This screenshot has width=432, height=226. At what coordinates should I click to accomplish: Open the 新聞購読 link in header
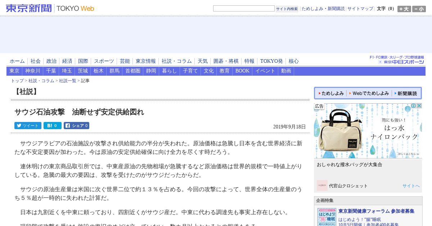(x=336, y=9)
